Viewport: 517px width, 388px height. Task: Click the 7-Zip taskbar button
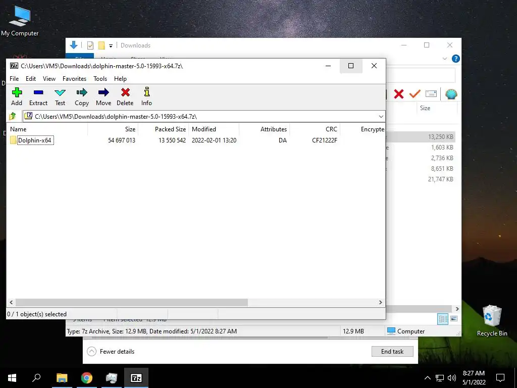point(136,378)
